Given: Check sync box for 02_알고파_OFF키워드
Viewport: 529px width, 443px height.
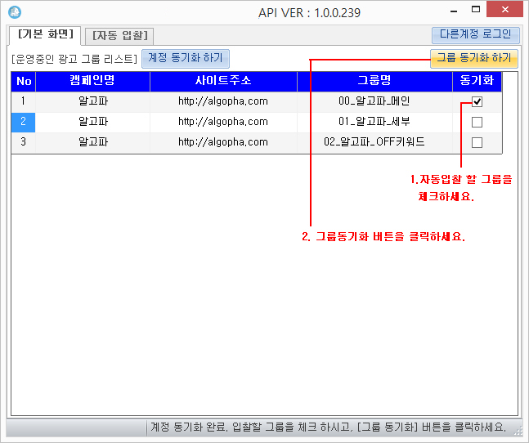Looking at the screenshot, I should pos(477,142).
